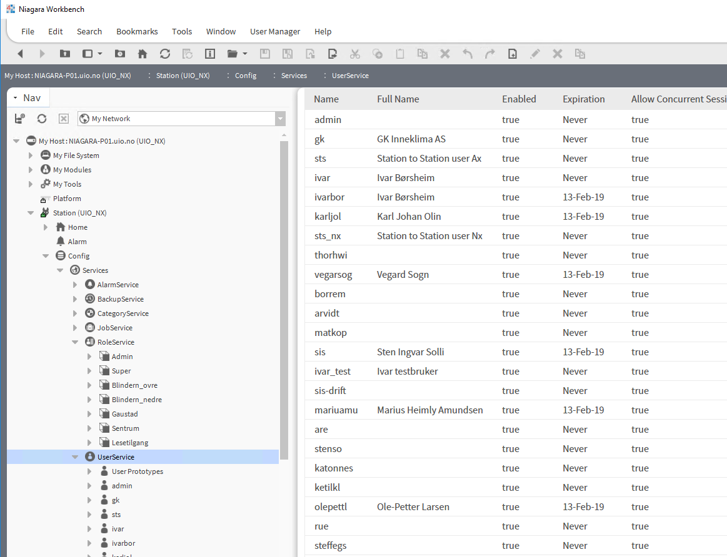Expand the My Modules node
The width and height of the screenshot is (727, 557).
click(x=31, y=170)
